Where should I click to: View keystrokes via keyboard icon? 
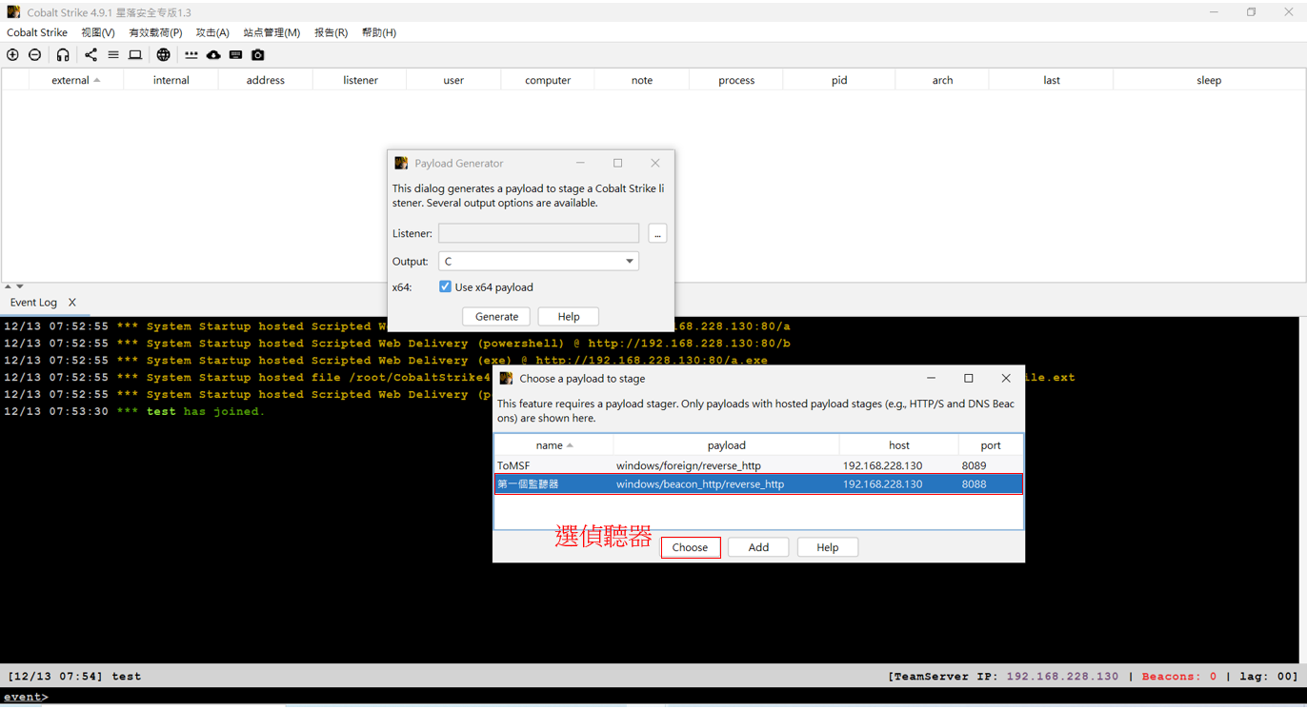(x=235, y=55)
